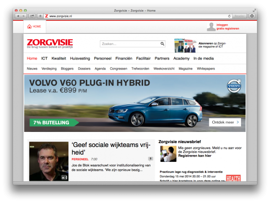Click the inloggen link

[x=222, y=25]
